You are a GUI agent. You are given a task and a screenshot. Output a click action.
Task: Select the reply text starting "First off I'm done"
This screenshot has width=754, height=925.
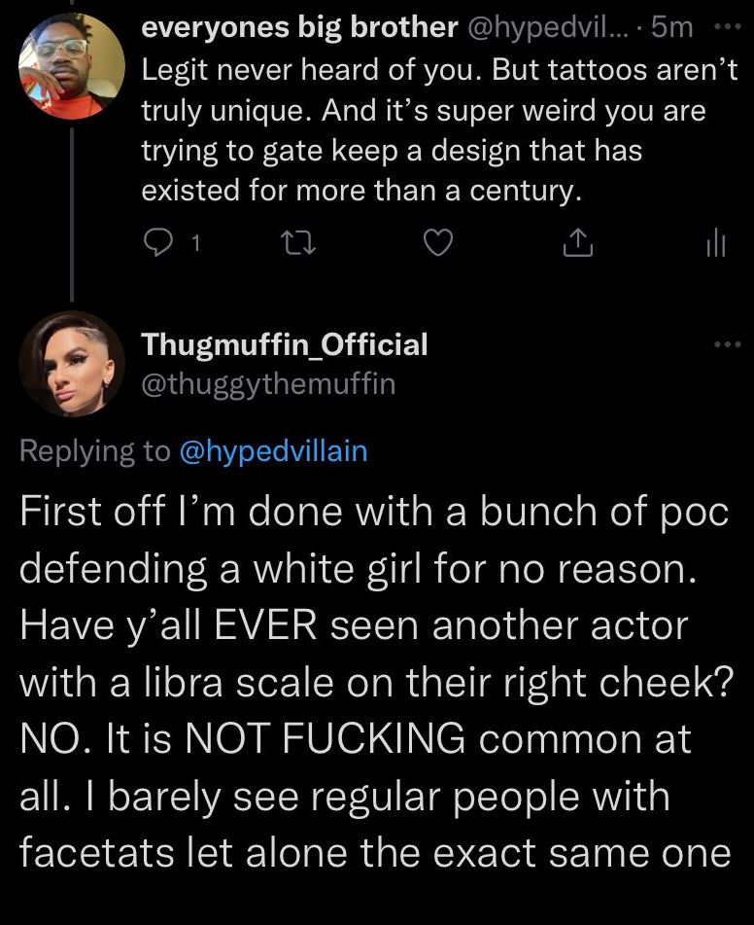(x=374, y=681)
